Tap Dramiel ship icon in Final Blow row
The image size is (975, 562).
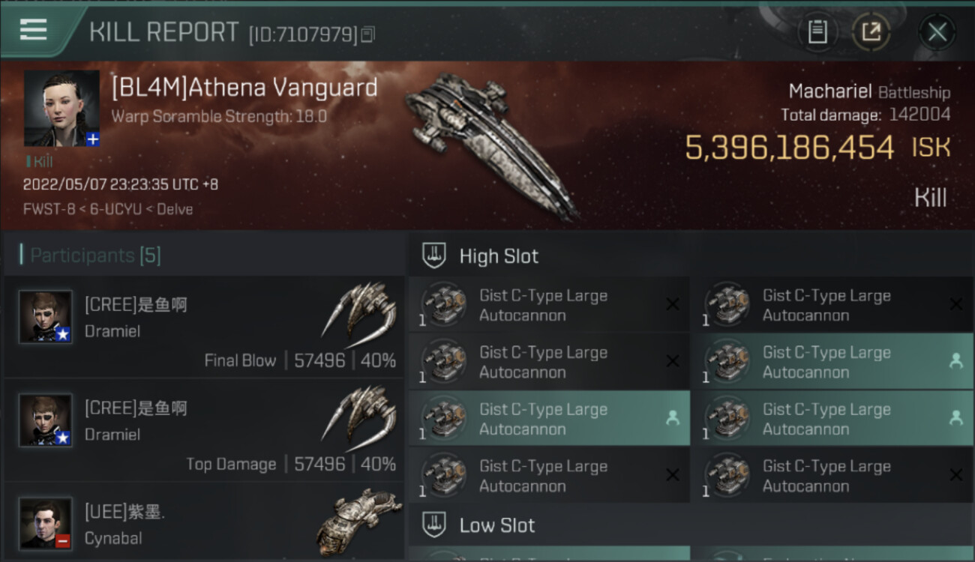click(x=359, y=312)
